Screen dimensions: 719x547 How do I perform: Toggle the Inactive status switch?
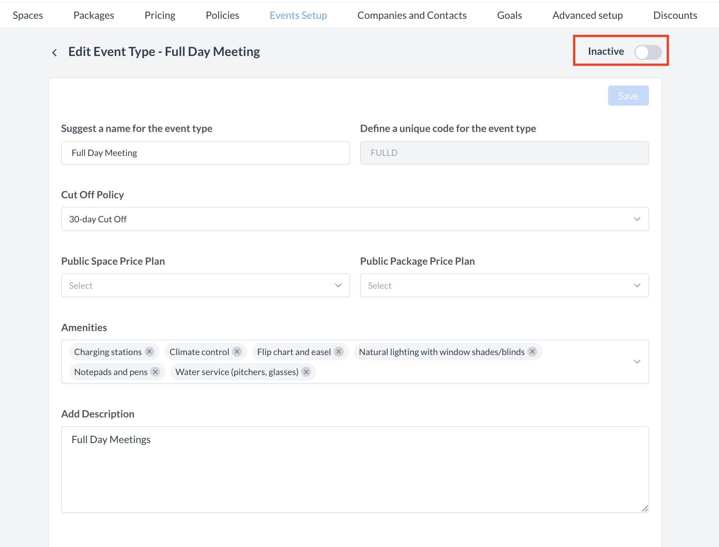647,52
